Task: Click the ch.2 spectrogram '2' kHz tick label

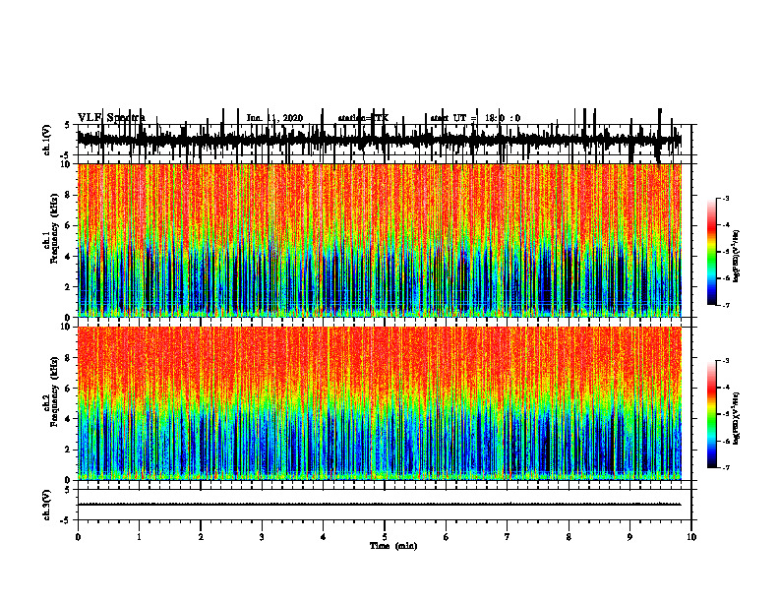Action: coord(69,450)
